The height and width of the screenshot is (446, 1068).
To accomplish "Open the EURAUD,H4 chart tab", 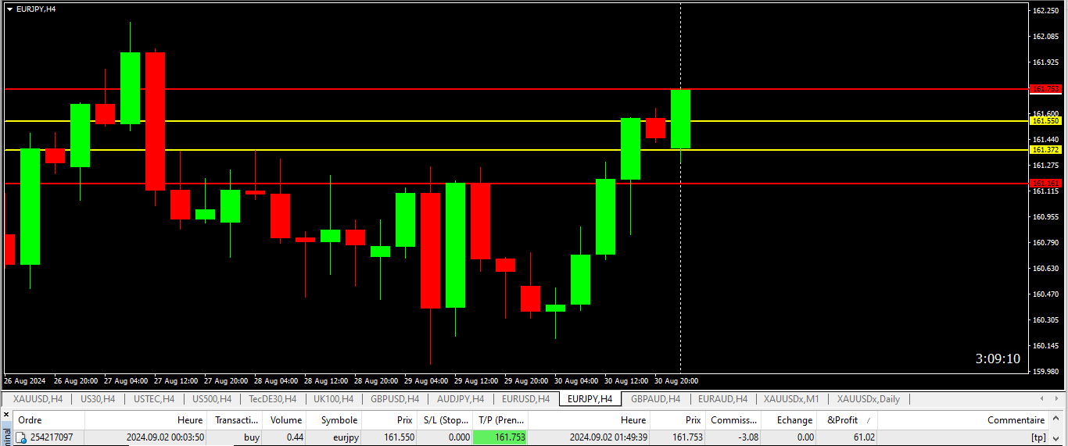I will coord(722,399).
